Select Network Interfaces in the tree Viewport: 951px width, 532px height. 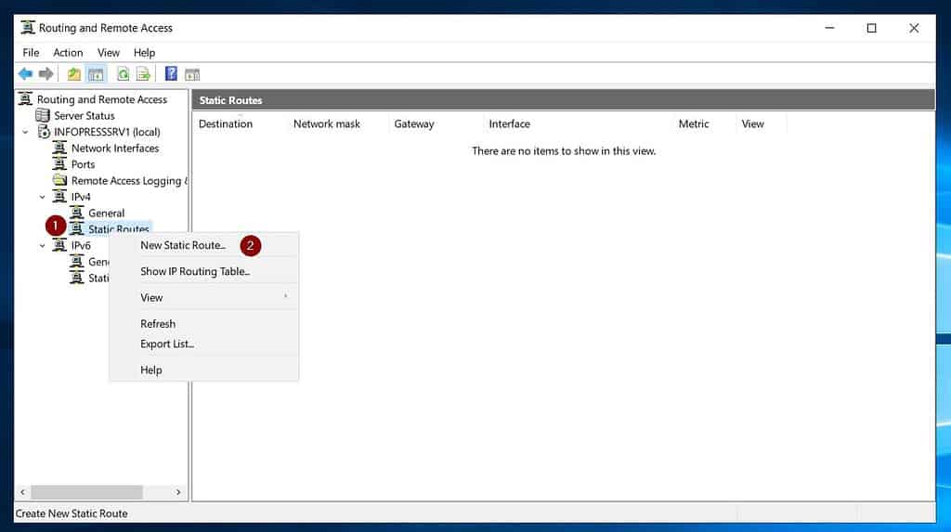pyautogui.click(x=115, y=148)
